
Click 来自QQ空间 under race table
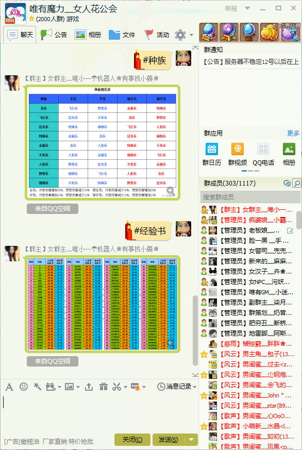pyautogui.click(x=53, y=209)
